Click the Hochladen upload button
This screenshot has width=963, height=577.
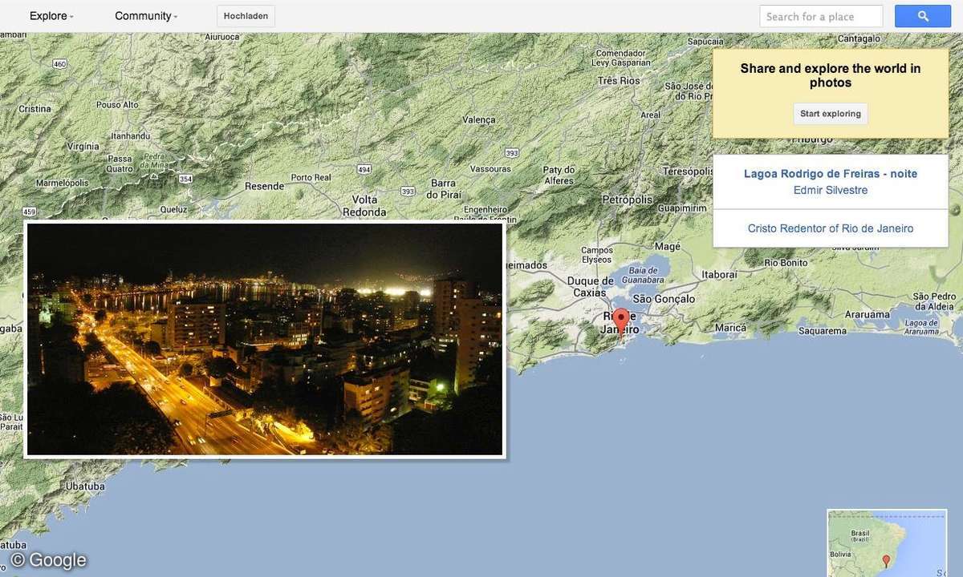(x=246, y=16)
